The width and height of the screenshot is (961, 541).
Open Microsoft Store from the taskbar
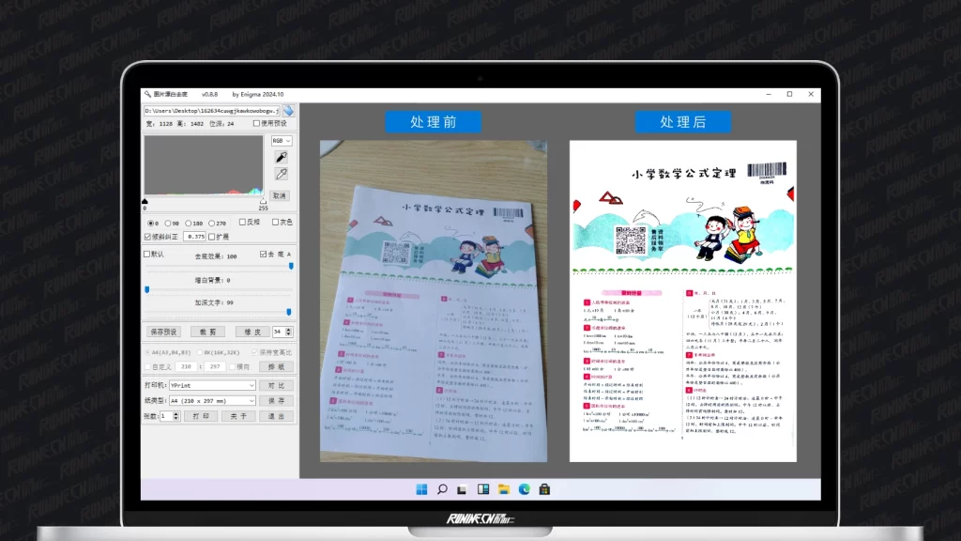(x=544, y=489)
